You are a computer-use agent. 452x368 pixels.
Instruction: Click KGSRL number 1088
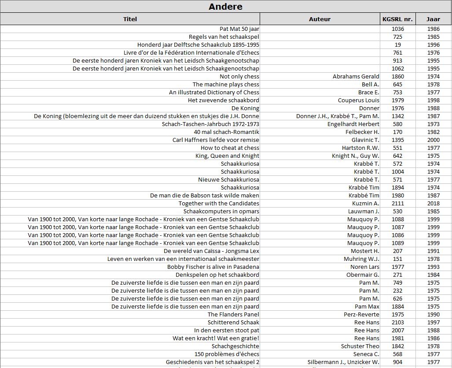point(398,219)
